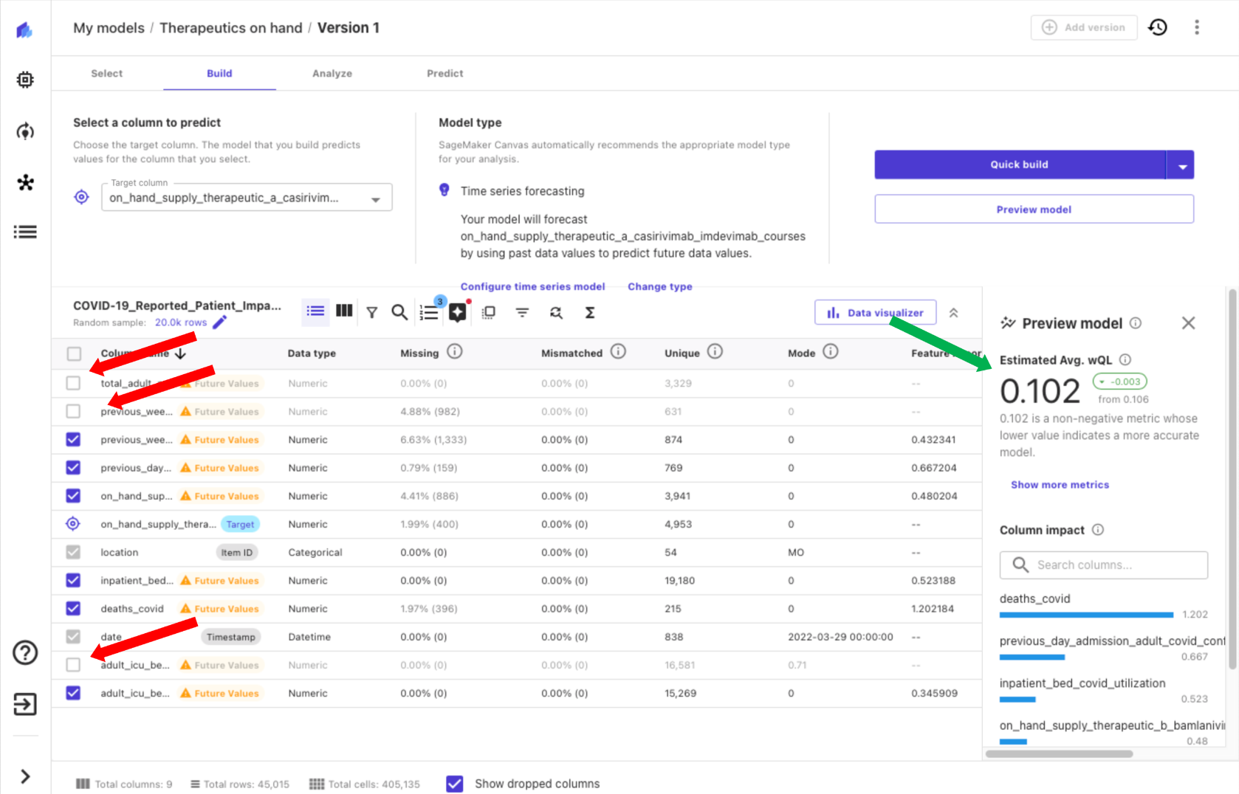The height and width of the screenshot is (794, 1239).
Task: Click the Preview panel vertical scrollbar
Action: point(1232,480)
